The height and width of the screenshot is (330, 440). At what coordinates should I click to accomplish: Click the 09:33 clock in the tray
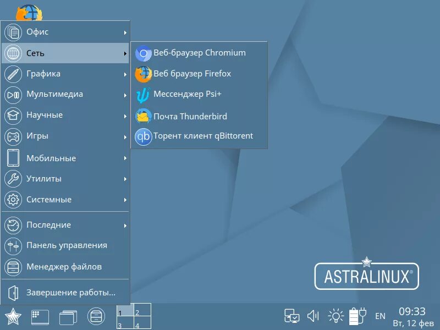412,311
